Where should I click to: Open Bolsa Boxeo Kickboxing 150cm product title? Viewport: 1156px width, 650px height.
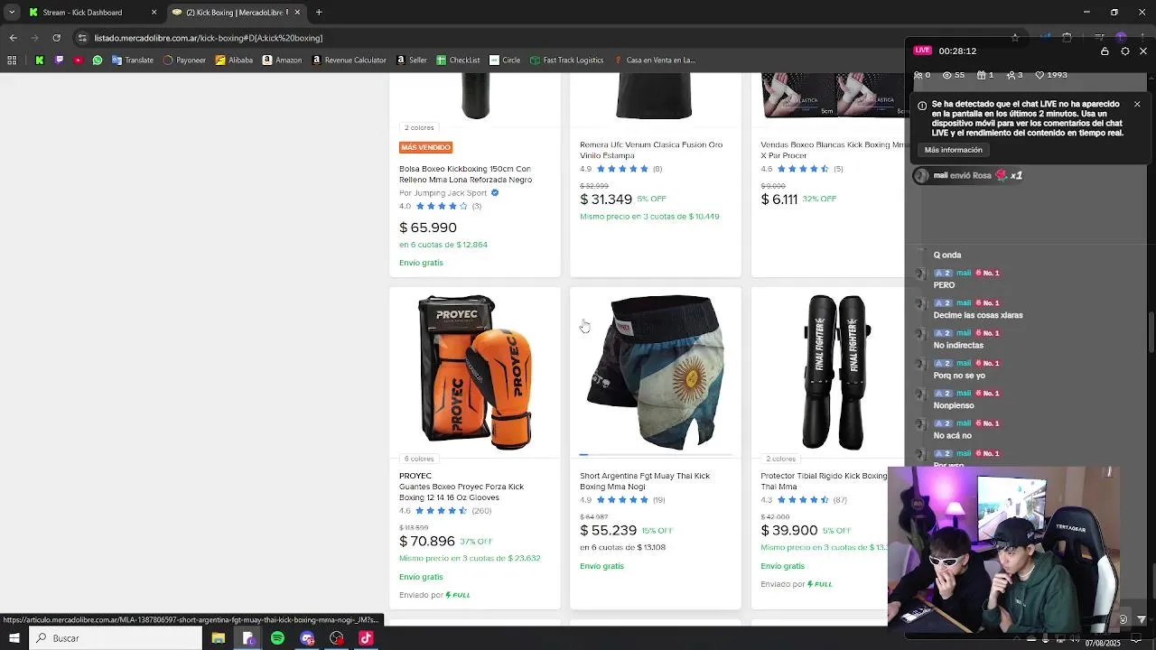coord(465,174)
